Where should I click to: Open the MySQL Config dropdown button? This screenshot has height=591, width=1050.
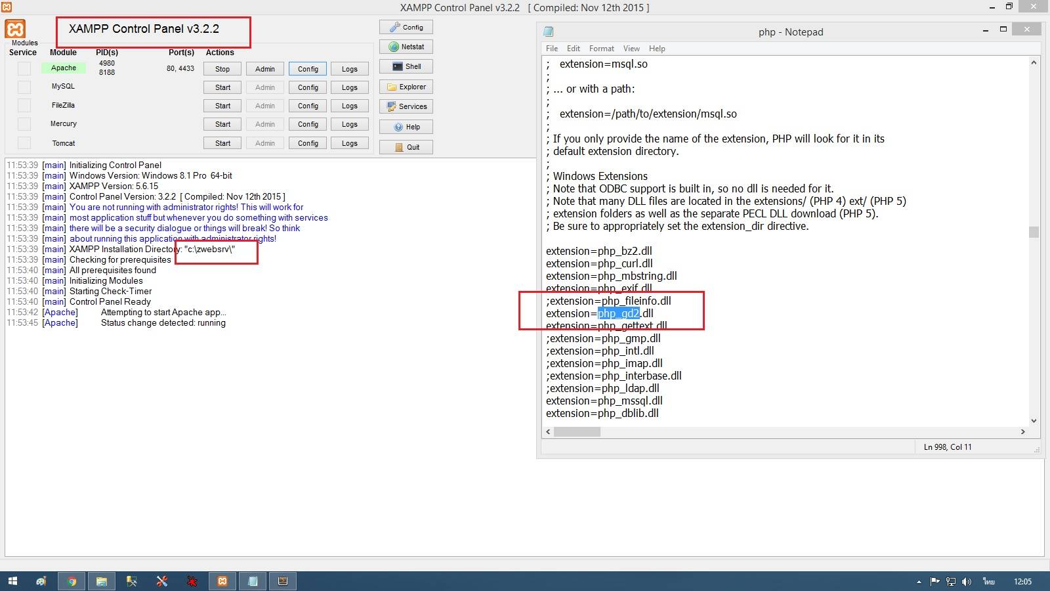(x=308, y=87)
